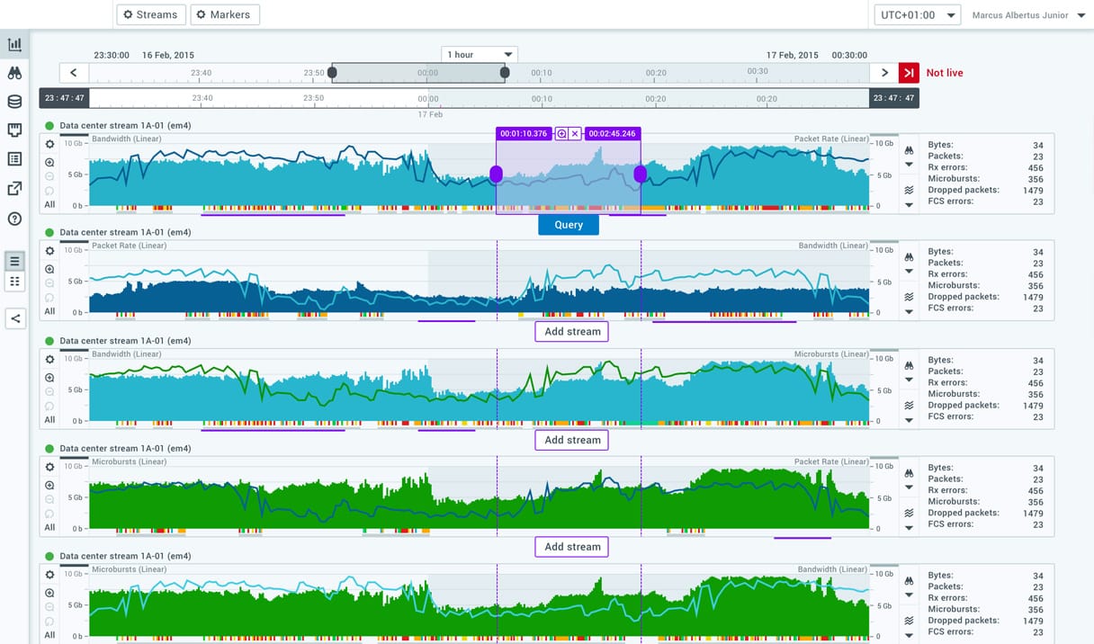Viewport: 1094px width, 644px height.
Task: Click 17 Feb, 2015 00:30:00 end date label
Action: pos(817,55)
